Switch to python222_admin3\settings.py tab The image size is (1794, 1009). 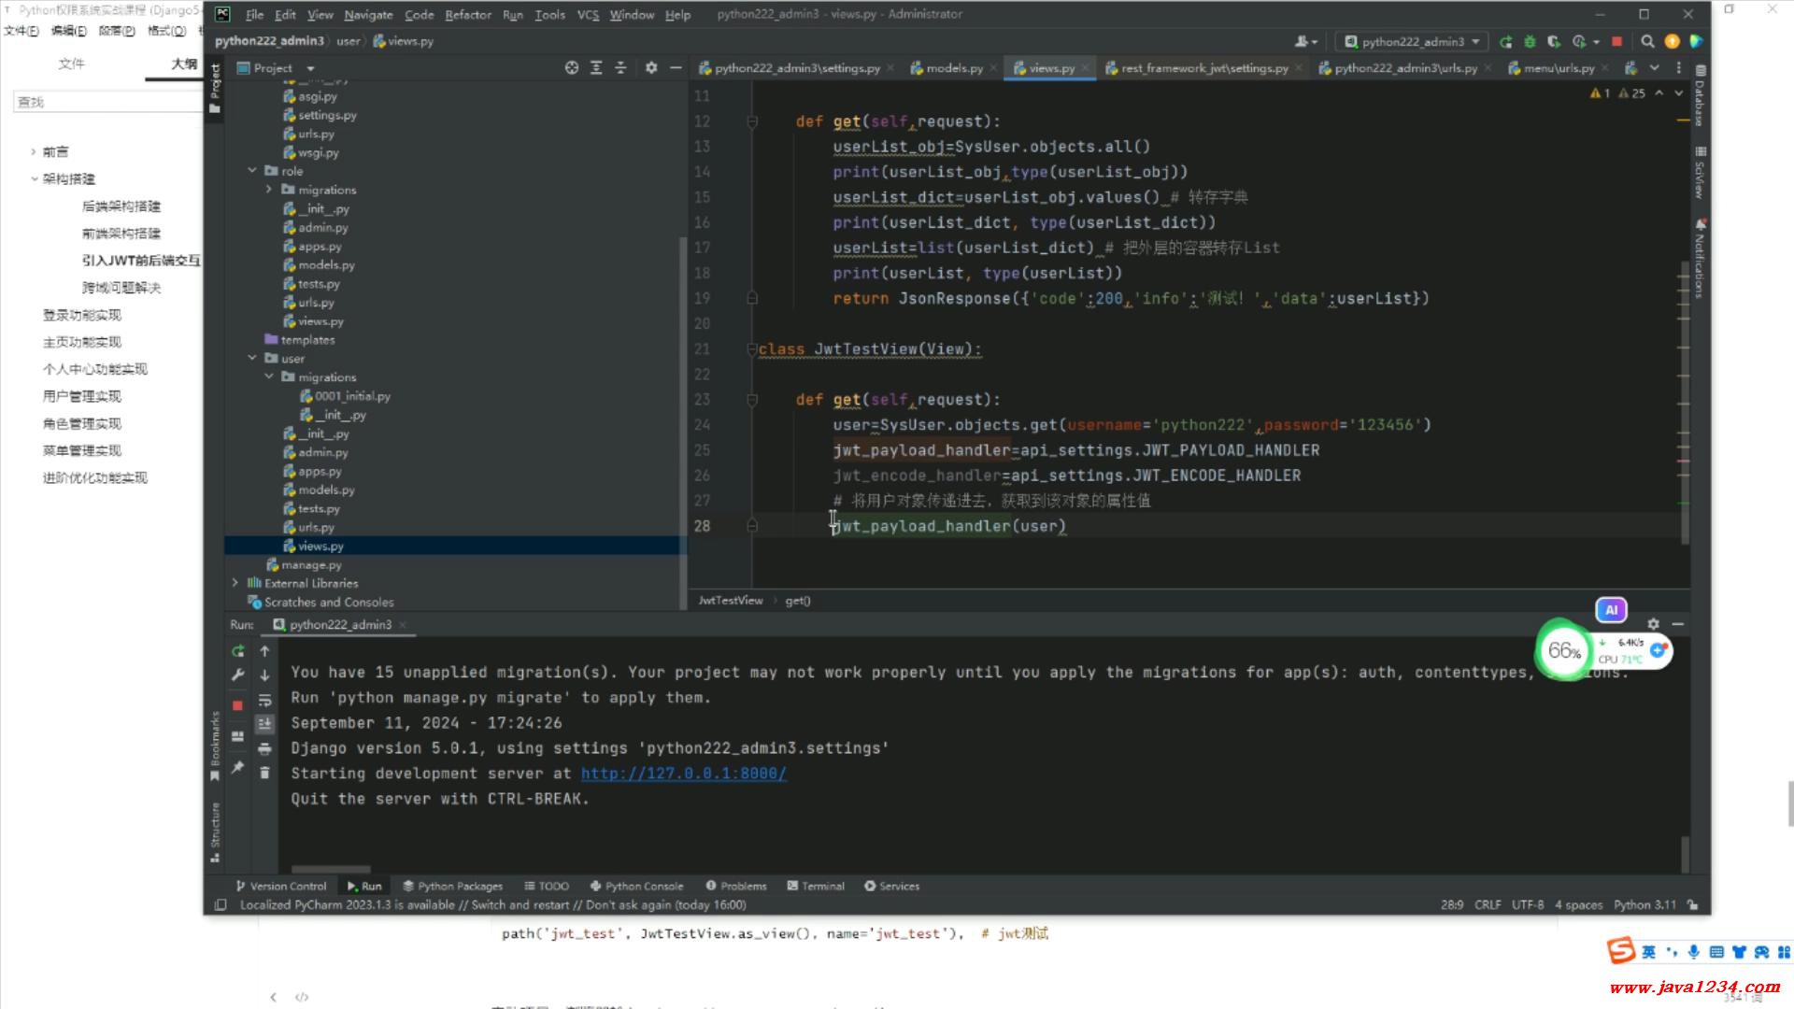coord(797,68)
